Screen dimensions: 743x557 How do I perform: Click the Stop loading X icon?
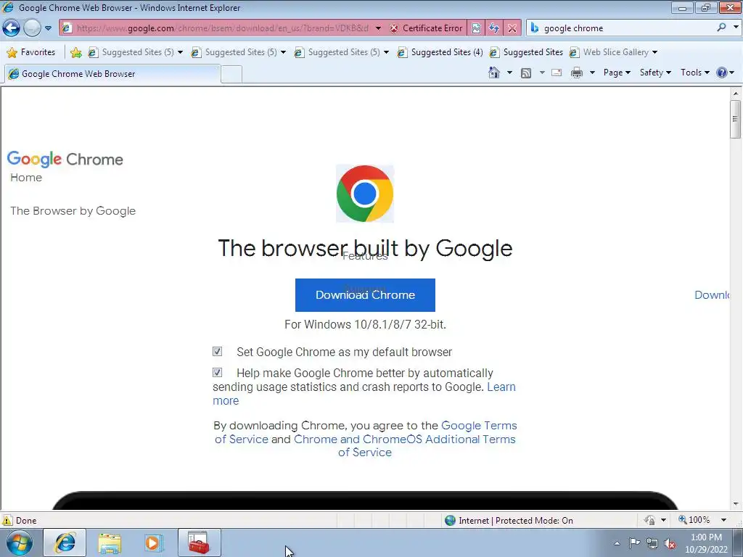pos(512,28)
